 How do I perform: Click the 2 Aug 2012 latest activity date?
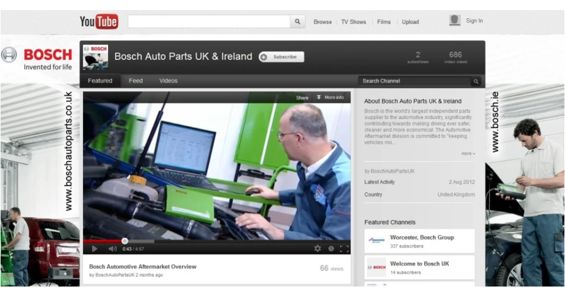tap(462, 182)
